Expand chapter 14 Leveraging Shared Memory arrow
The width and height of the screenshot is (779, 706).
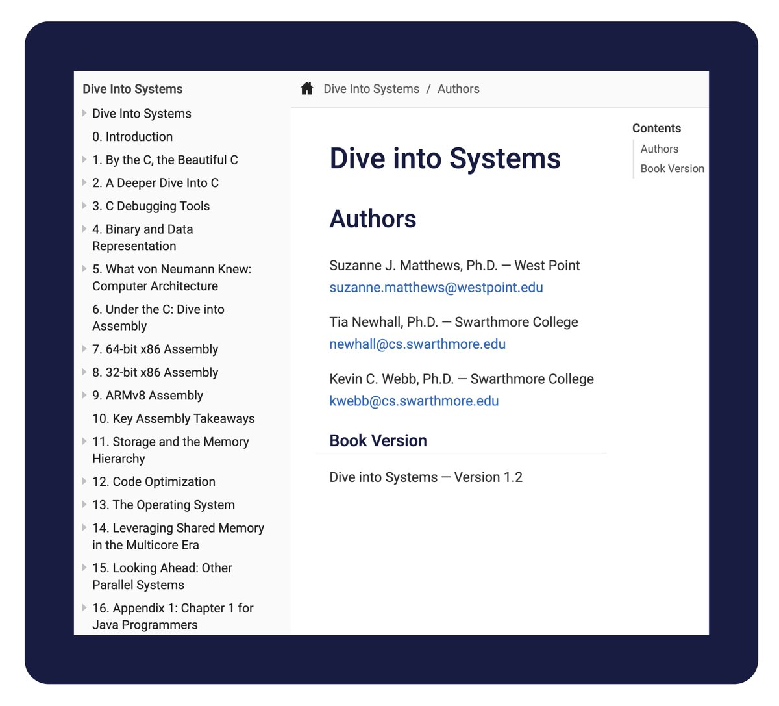84,527
